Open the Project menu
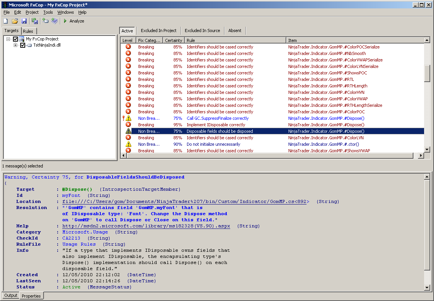Screen dimensions: 434x301 32,12
